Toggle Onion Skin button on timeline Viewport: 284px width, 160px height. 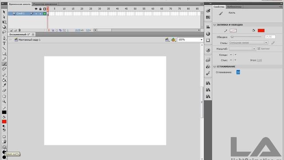click(53, 30)
